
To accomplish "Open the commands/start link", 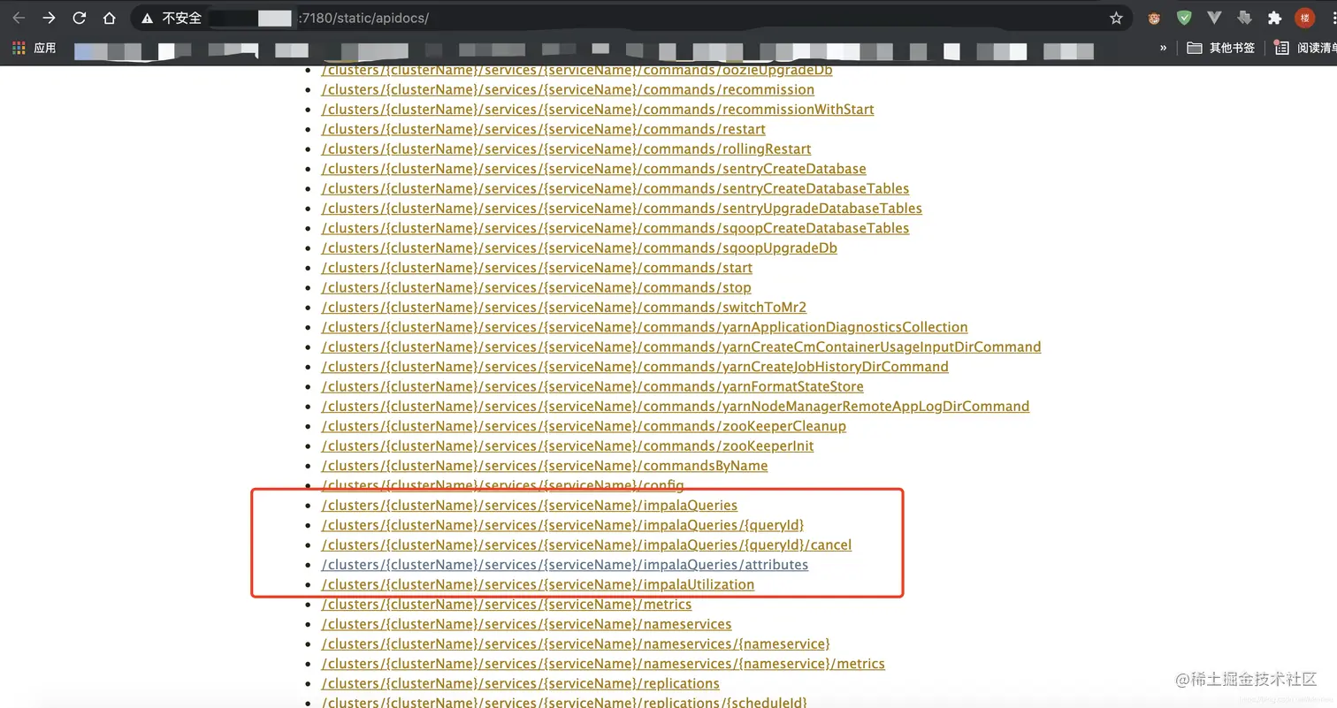I will click(x=537, y=268).
